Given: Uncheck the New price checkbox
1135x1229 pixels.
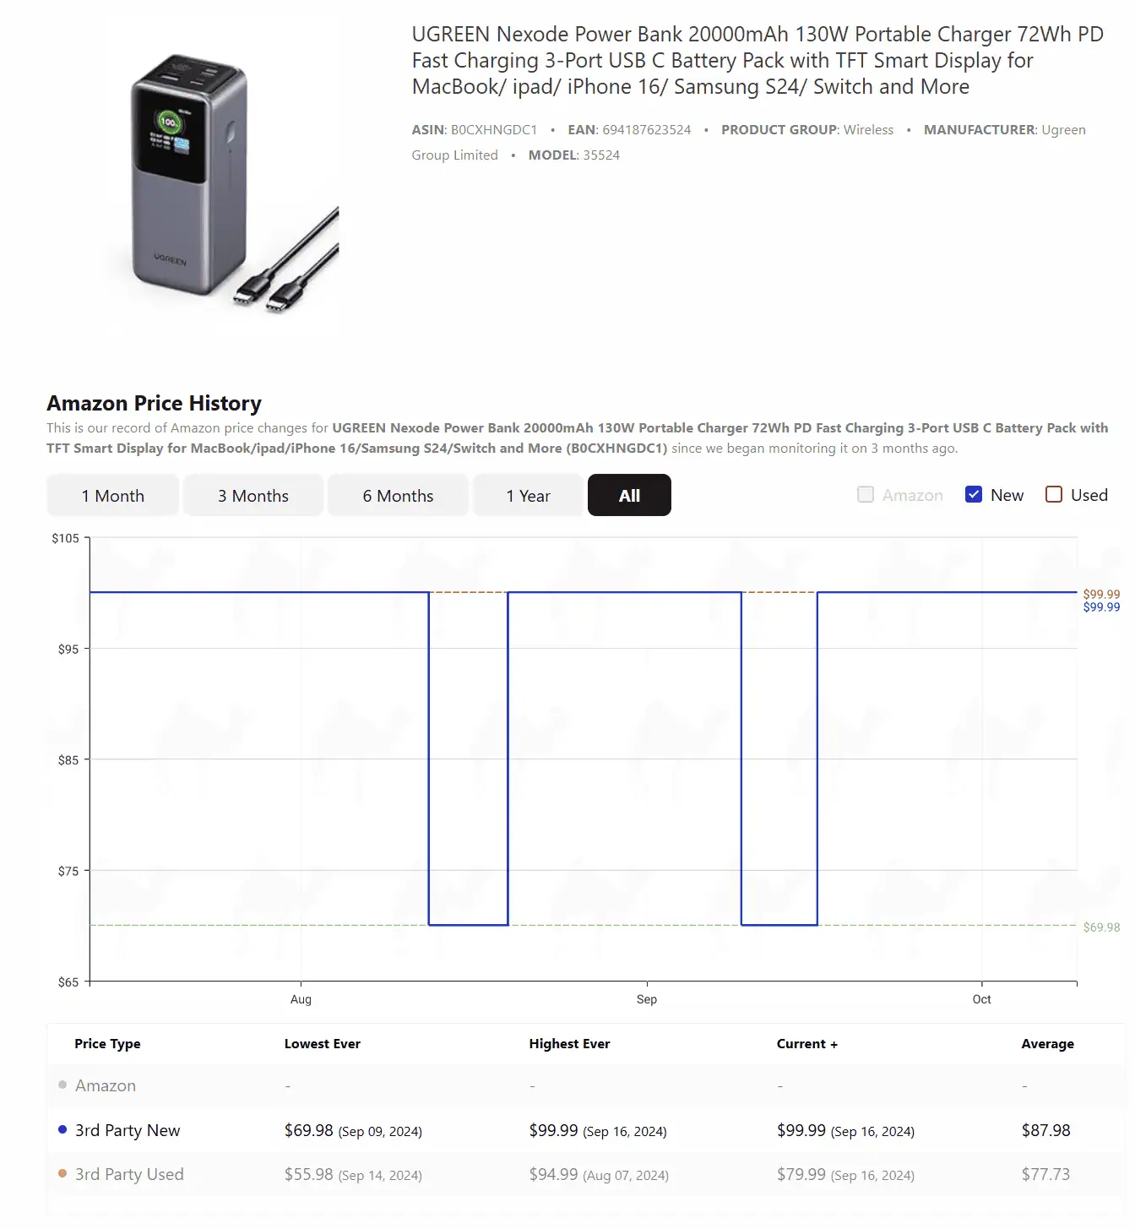Looking at the screenshot, I should (974, 495).
